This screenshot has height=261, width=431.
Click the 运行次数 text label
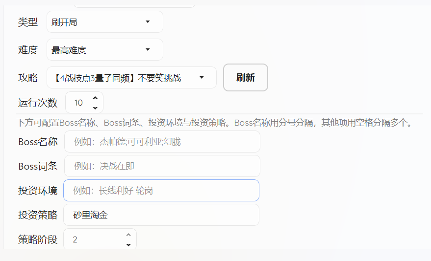(x=38, y=103)
